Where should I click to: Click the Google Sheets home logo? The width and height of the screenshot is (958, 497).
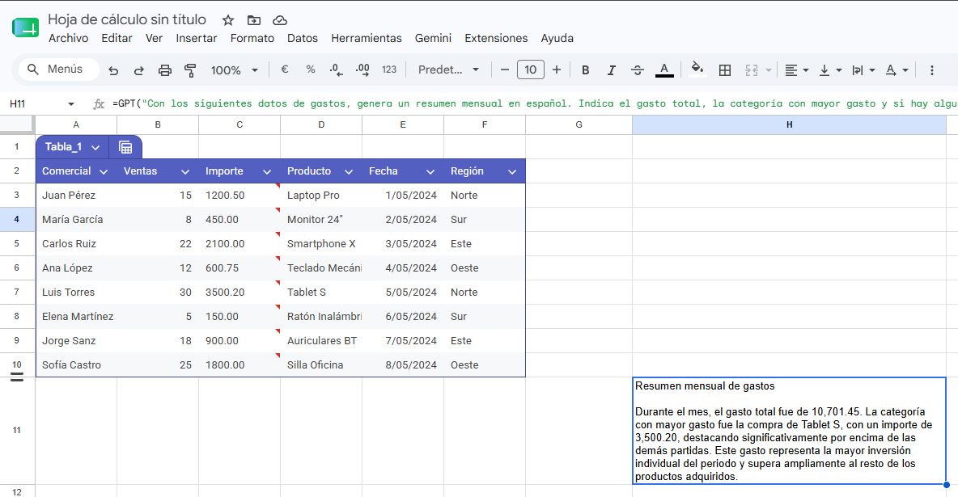point(25,27)
